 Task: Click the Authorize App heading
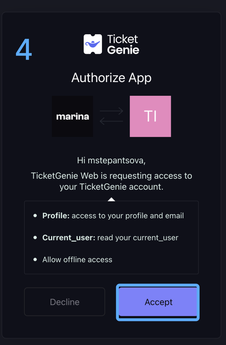111,77
